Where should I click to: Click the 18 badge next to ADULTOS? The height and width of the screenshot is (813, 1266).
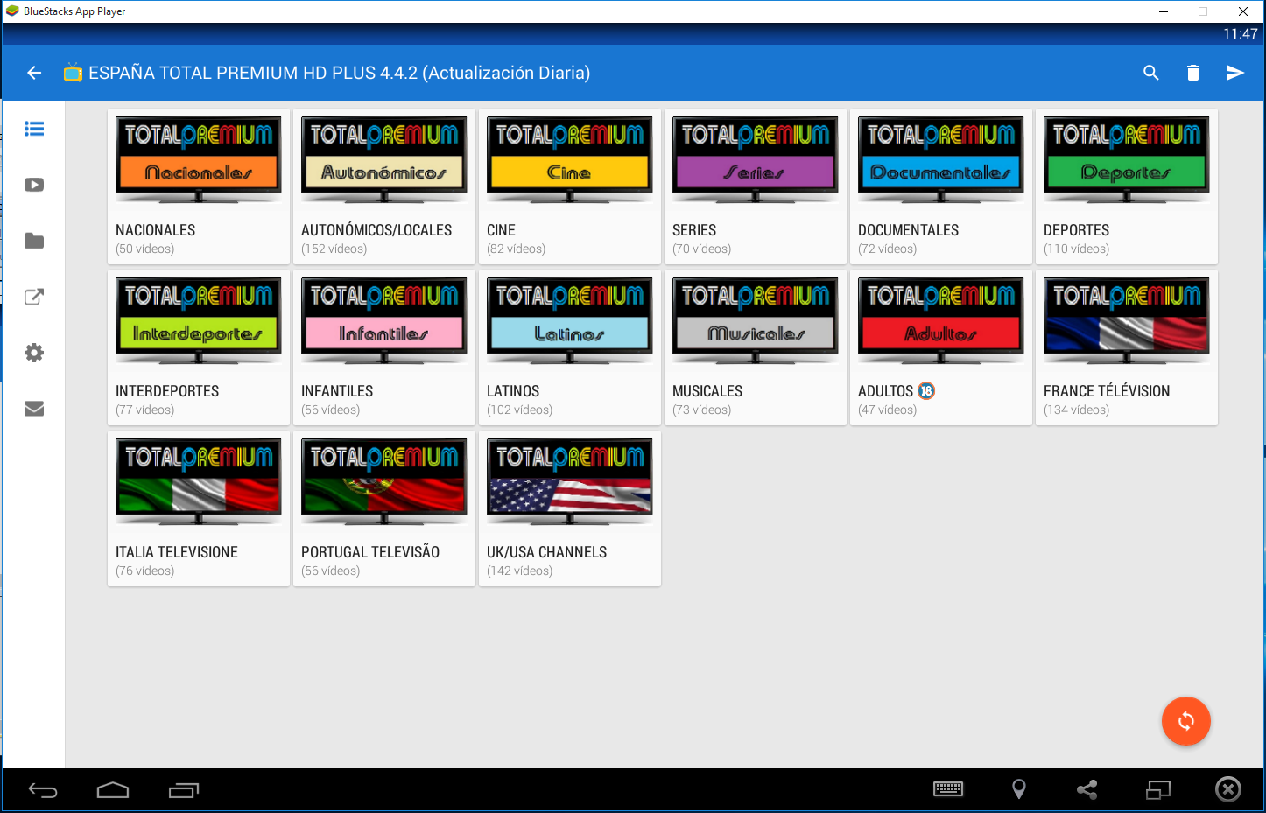tap(926, 391)
